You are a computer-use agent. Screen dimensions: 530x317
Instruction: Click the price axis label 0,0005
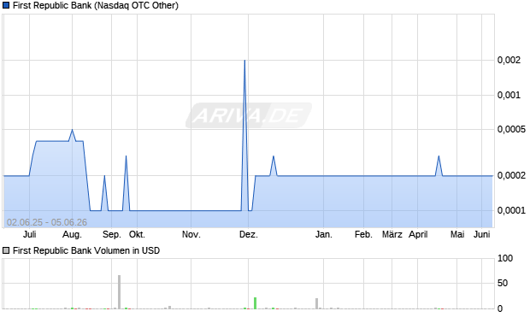511,129
